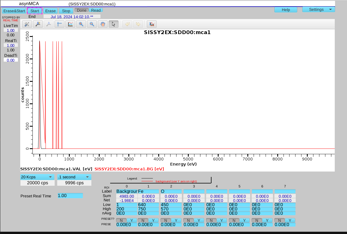
Task: Click the Start button
Action: 35,11
